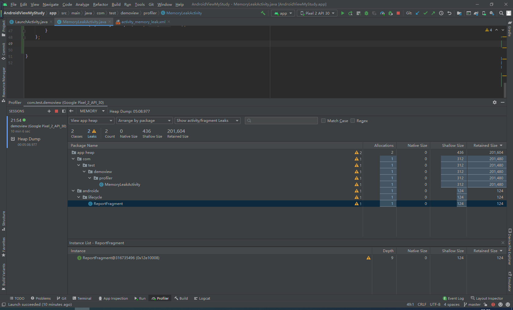Stop the running app via red square icon
The width and height of the screenshot is (513, 310).
point(398,13)
